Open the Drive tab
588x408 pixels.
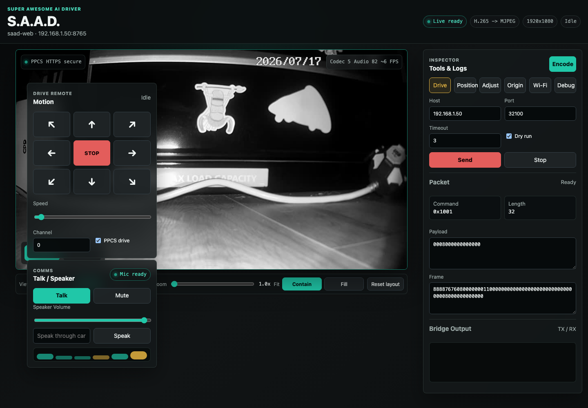click(x=440, y=85)
